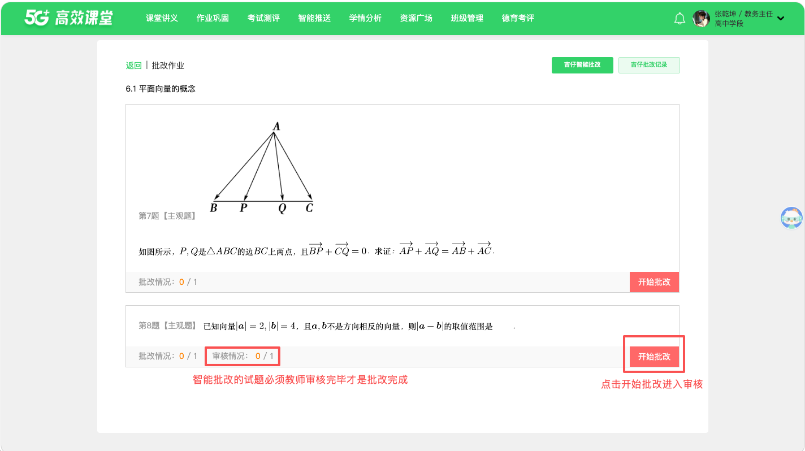
Task: Click the user name 张乾坤 / 教务主任
Action: click(x=745, y=14)
